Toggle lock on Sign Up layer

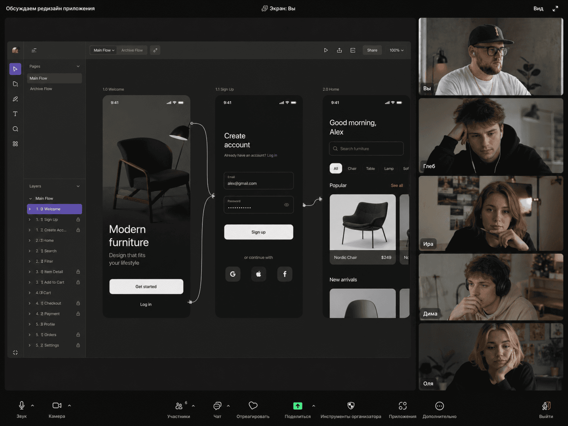click(78, 220)
